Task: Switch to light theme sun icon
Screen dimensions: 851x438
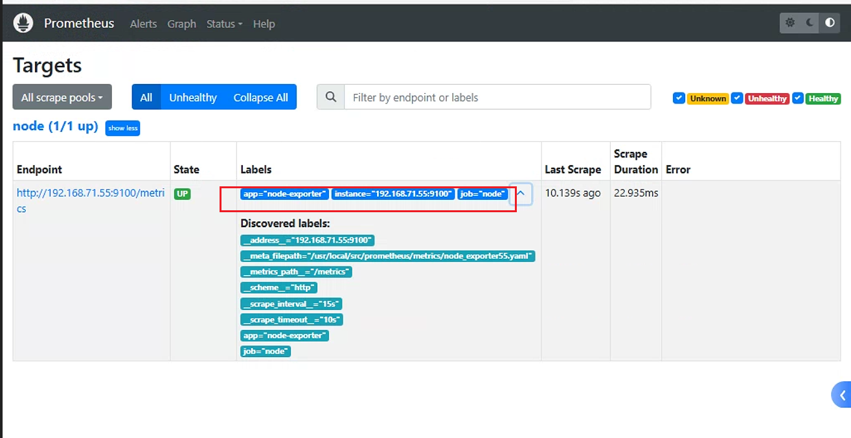Action: coord(790,23)
